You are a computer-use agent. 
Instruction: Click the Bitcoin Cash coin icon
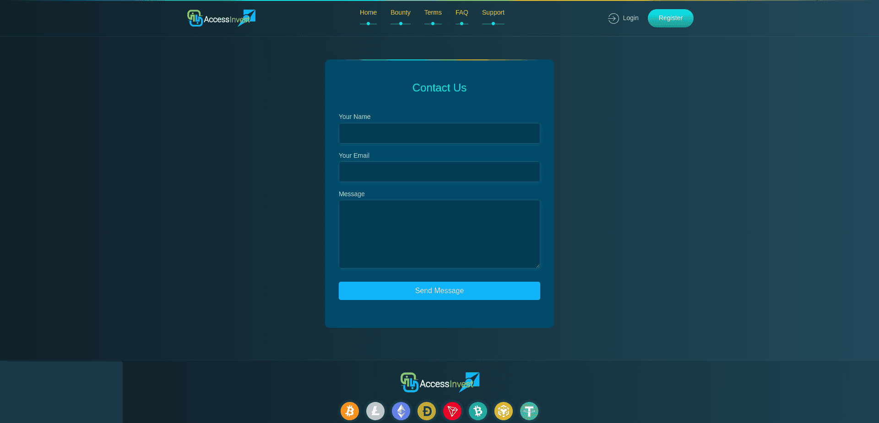477,411
